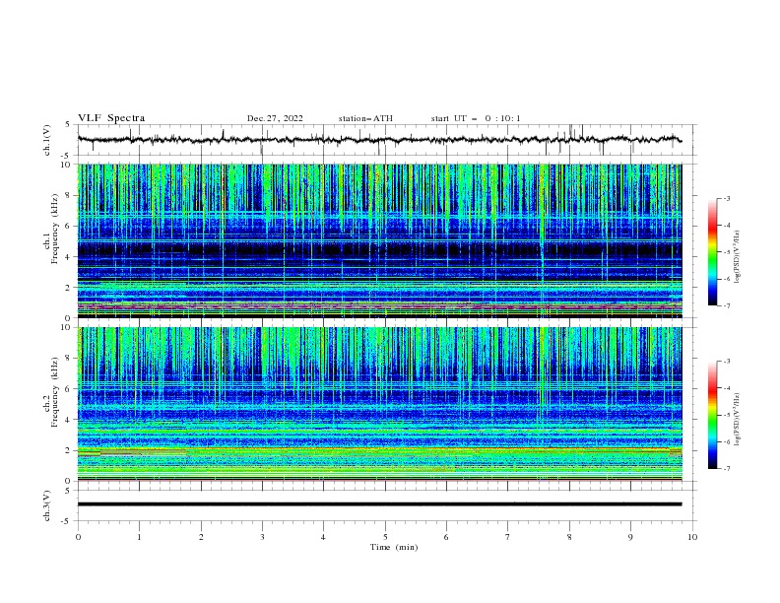Click the ch.2 colorbar "log(PSD)(V²/Hz)" label

point(738,419)
